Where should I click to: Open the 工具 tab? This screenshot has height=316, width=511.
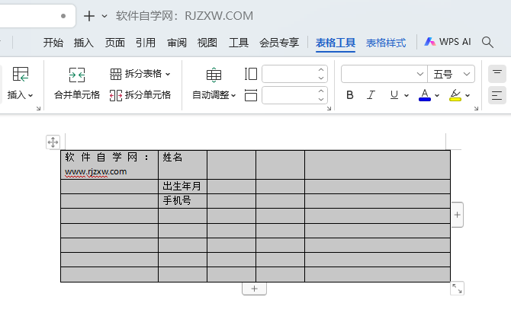coord(239,43)
